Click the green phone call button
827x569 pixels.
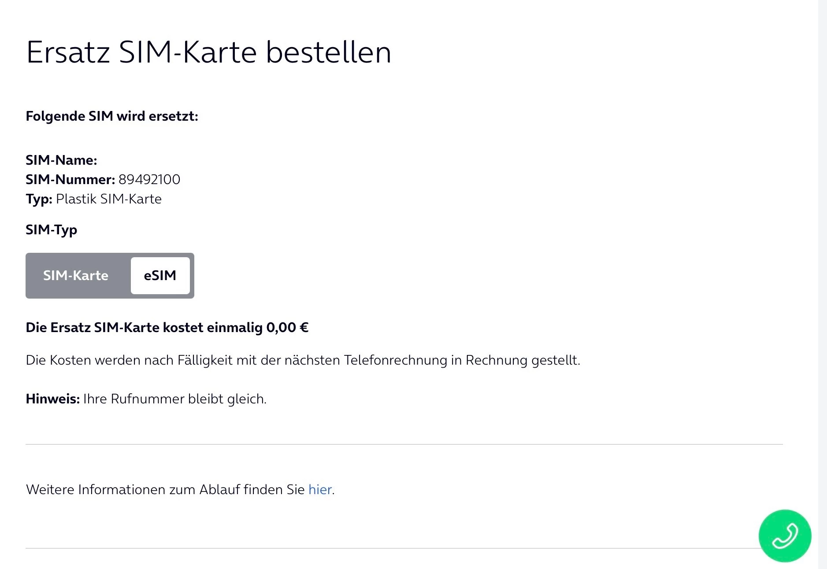coord(785,536)
